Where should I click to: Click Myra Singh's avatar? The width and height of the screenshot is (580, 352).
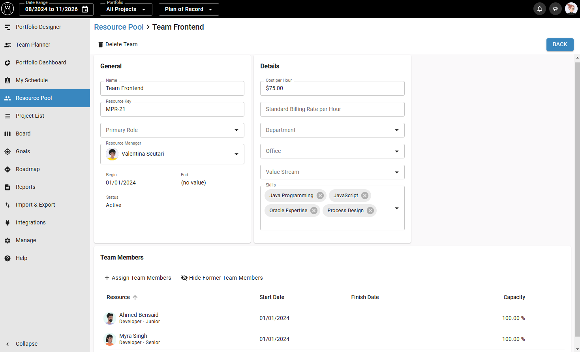(110, 339)
